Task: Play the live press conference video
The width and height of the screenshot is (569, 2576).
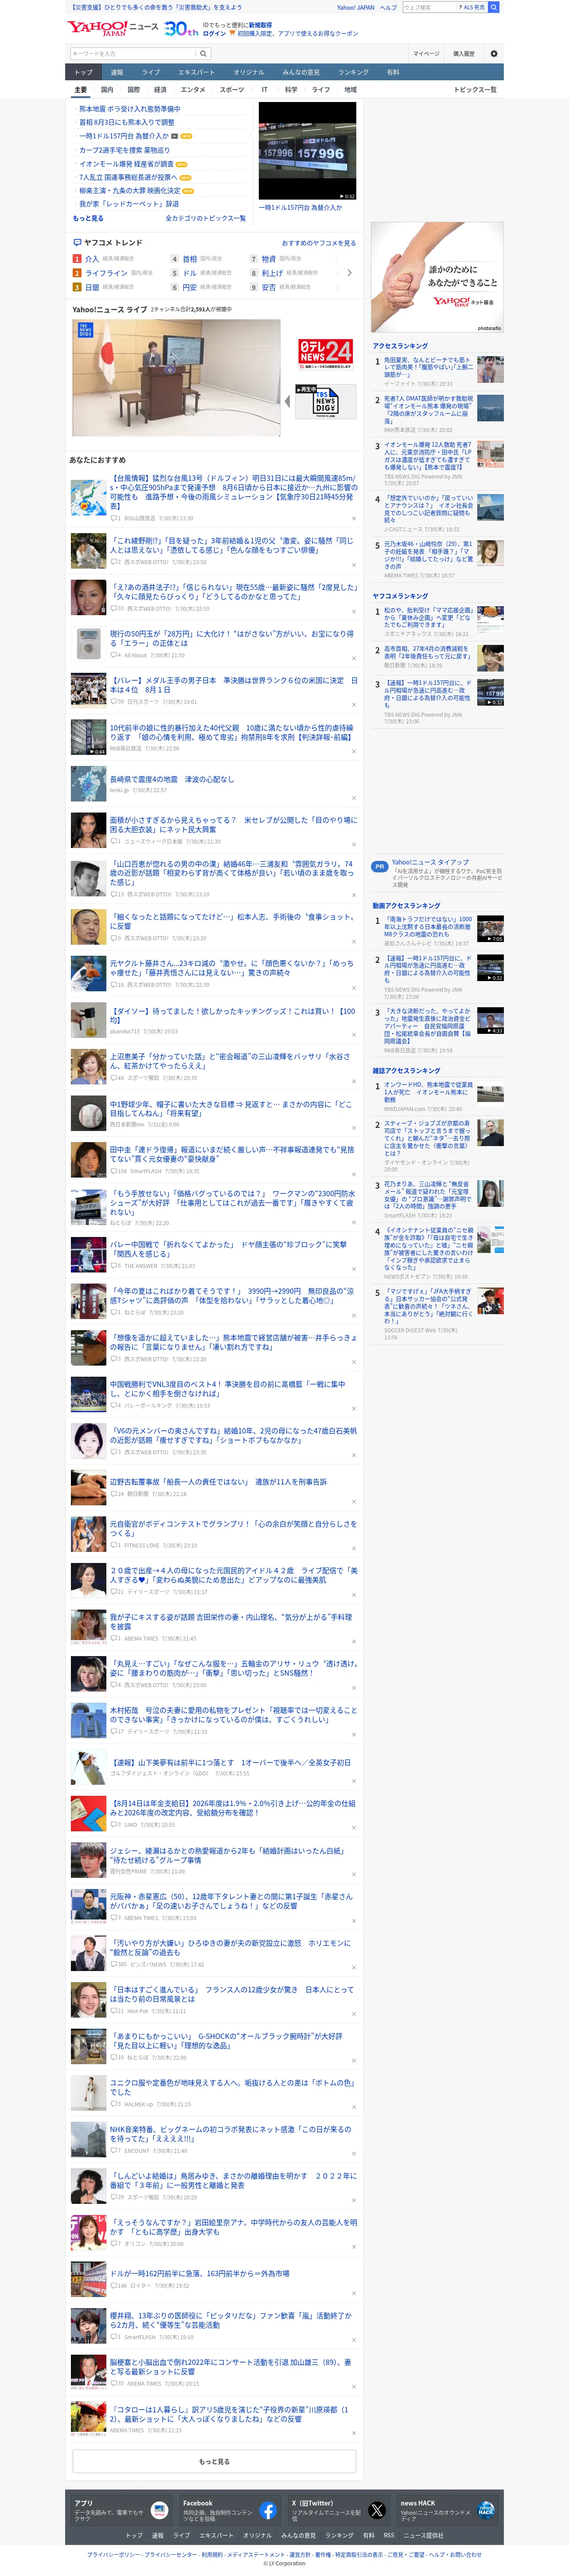Action: [x=177, y=378]
